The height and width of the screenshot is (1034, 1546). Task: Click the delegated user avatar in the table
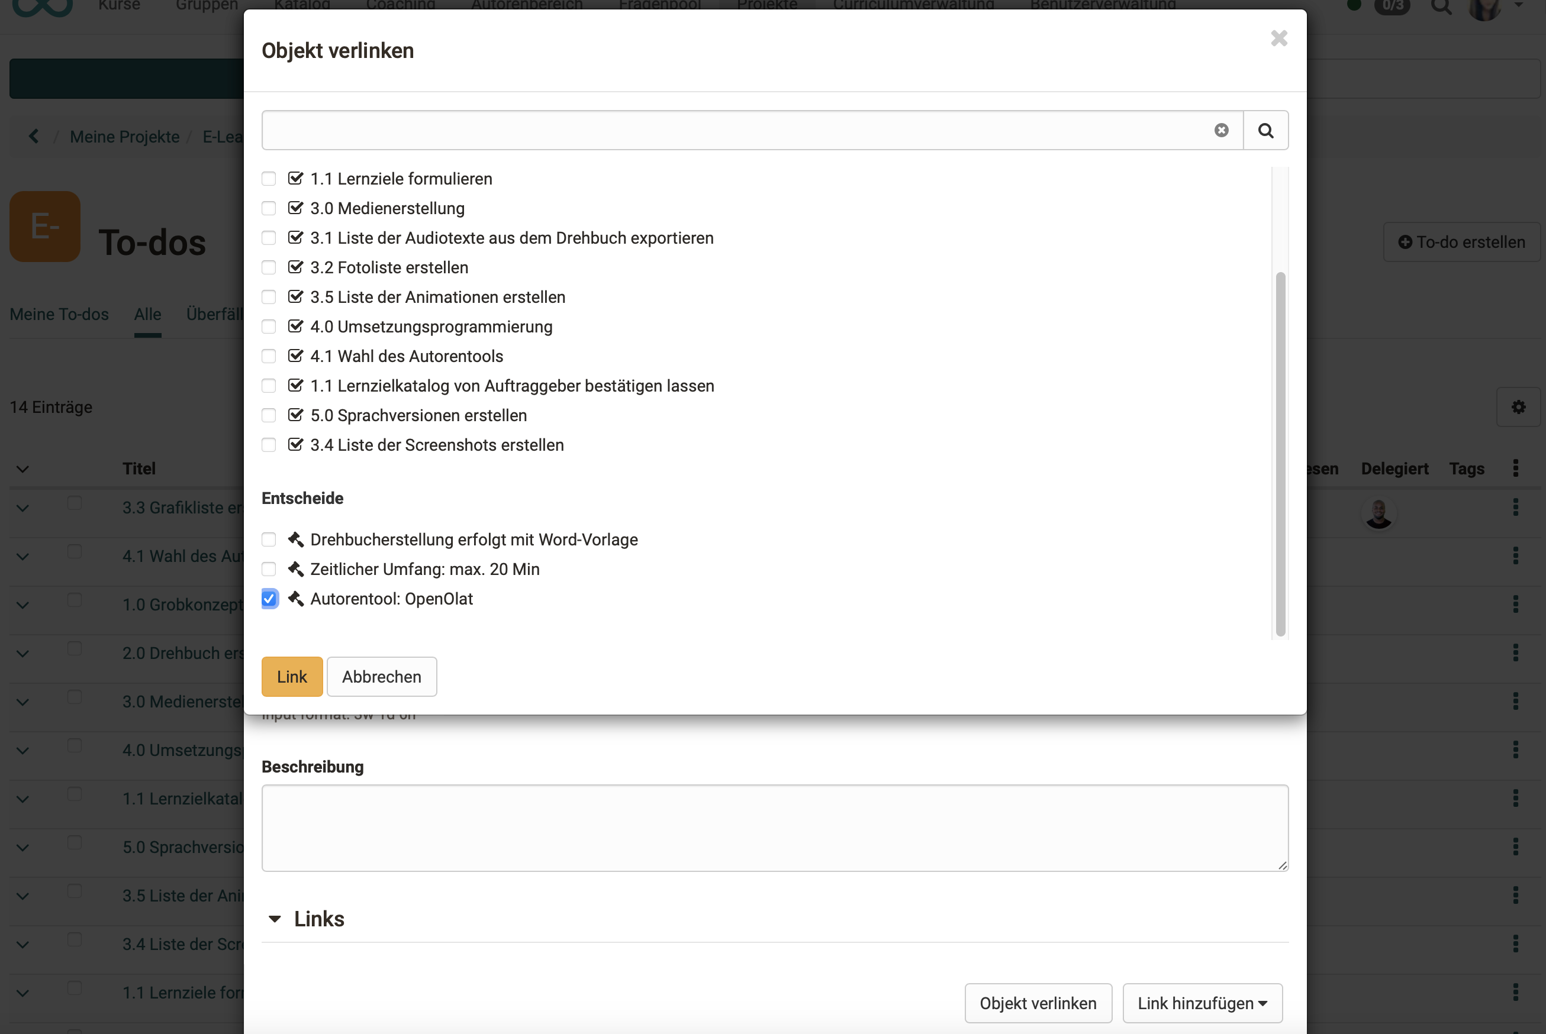pyautogui.click(x=1379, y=513)
